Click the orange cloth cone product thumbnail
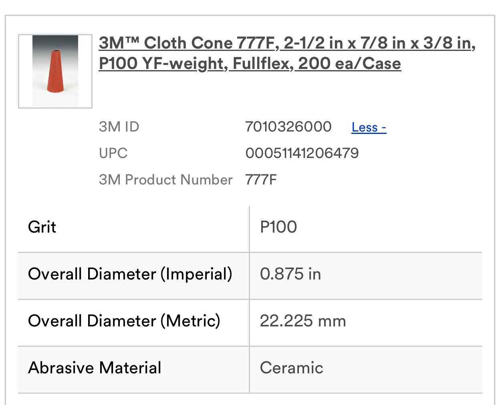The height and width of the screenshot is (405, 500). [x=55, y=71]
